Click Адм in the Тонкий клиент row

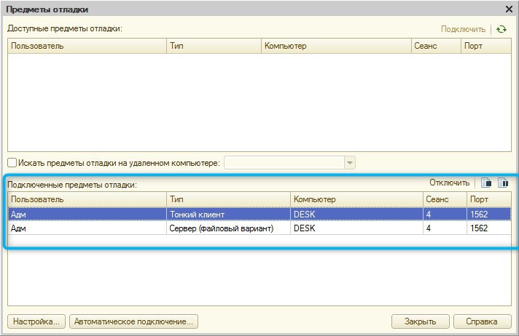pyautogui.click(x=18, y=215)
